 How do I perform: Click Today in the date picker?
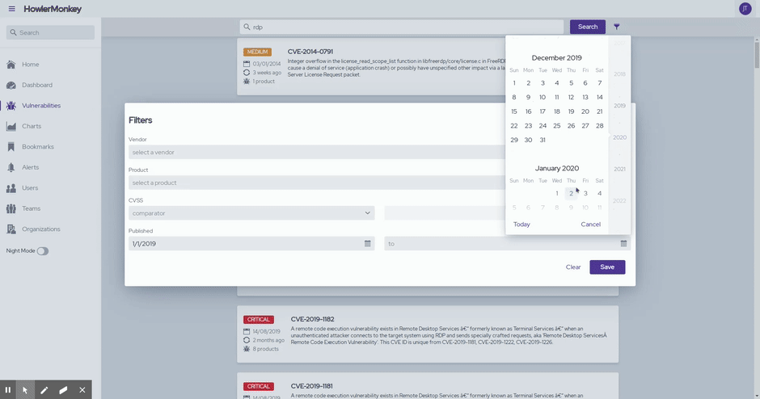pyautogui.click(x=521, y=225)
